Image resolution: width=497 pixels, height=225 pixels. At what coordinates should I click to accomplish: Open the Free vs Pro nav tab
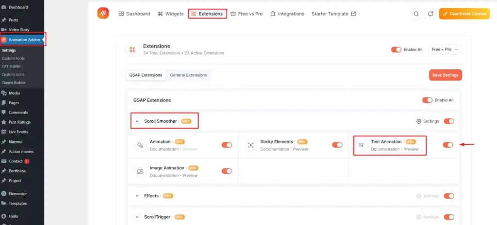coord(247,14)
